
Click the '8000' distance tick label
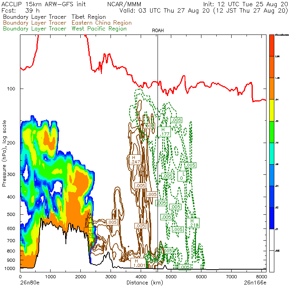261,277
